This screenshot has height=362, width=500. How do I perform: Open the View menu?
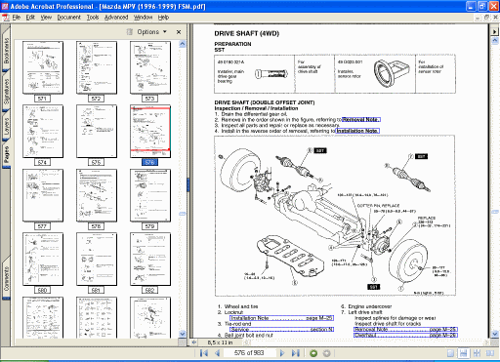(x=46, y=18)
